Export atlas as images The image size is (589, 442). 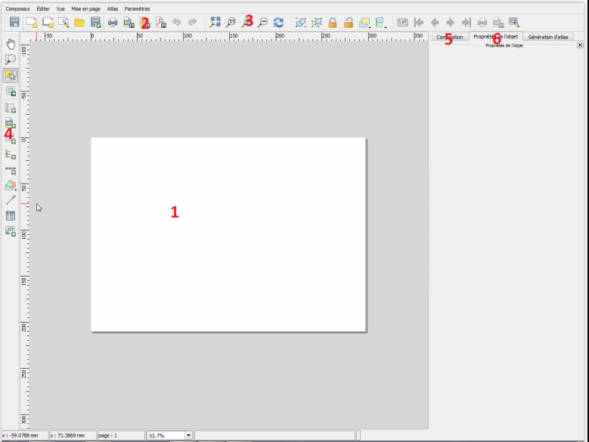pos(498,23)
